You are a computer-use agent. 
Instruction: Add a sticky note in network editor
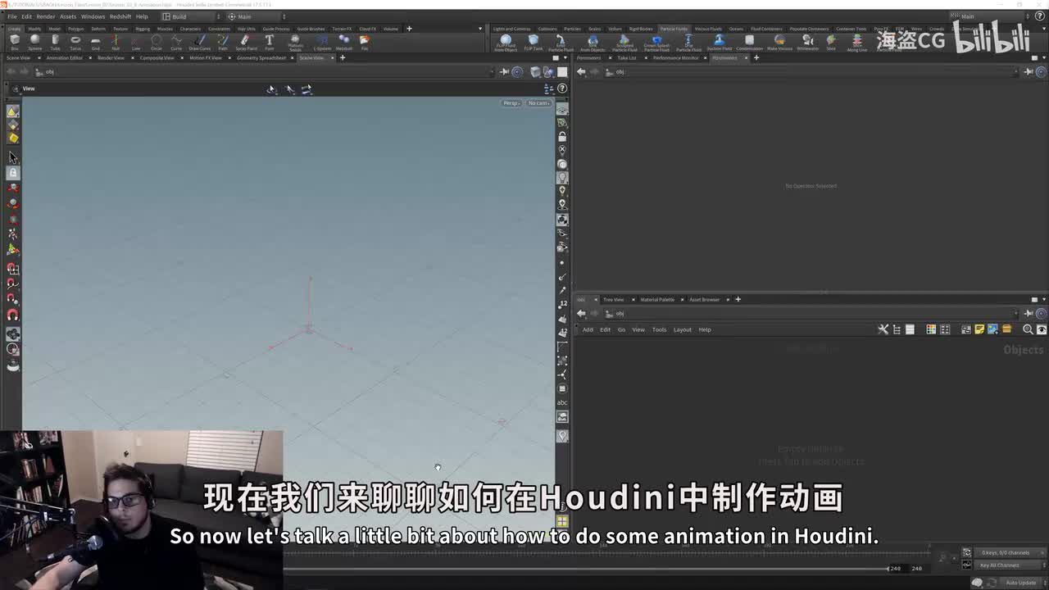pos(979,329)
